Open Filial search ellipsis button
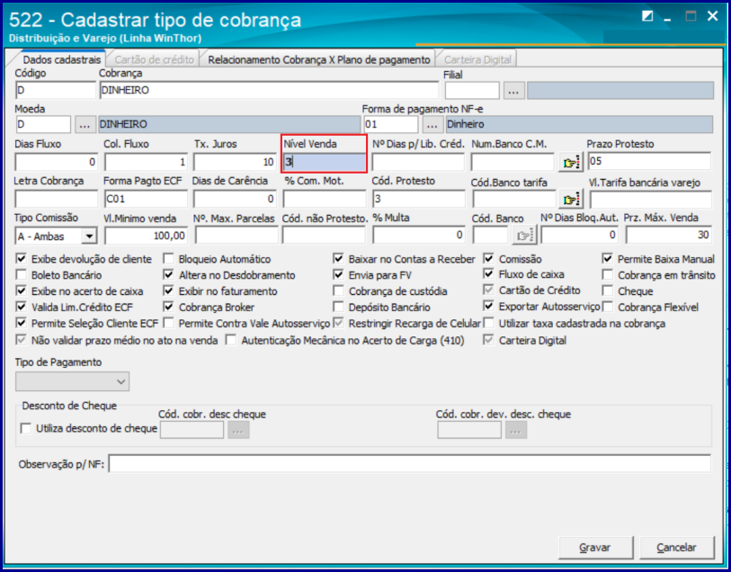Screen dimensions: 731x572 tap(513, 91)
